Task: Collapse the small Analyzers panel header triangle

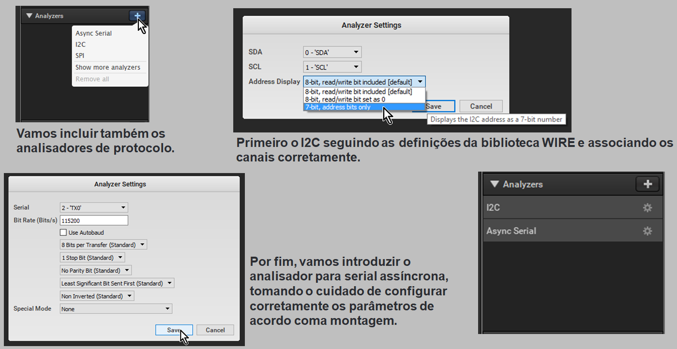Action: [x=29, y=16]
